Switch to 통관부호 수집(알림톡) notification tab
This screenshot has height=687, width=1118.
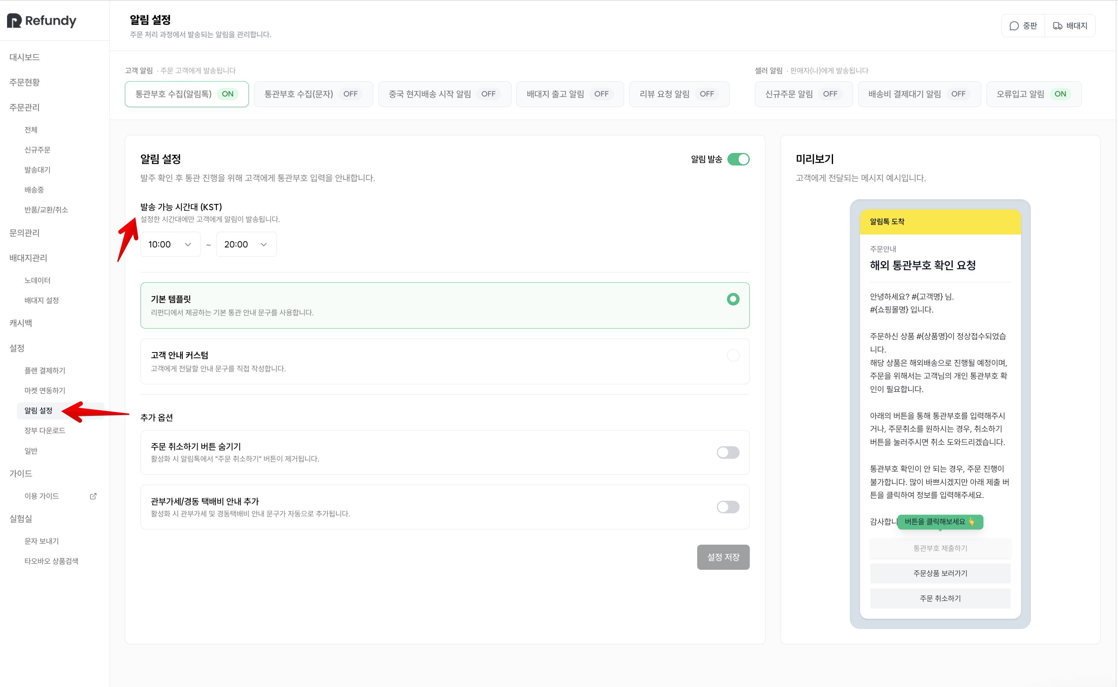[x=186, y=94]
